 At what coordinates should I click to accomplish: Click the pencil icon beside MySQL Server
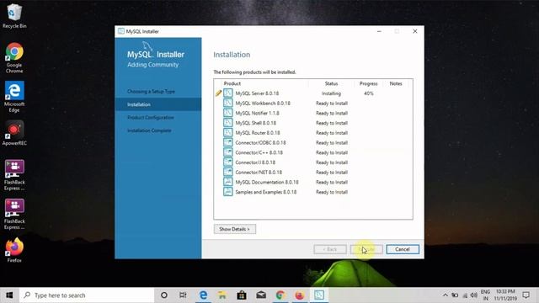tap(218, 93)
